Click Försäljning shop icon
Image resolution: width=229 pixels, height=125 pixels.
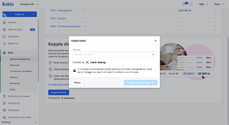click(x=4, y=110)
